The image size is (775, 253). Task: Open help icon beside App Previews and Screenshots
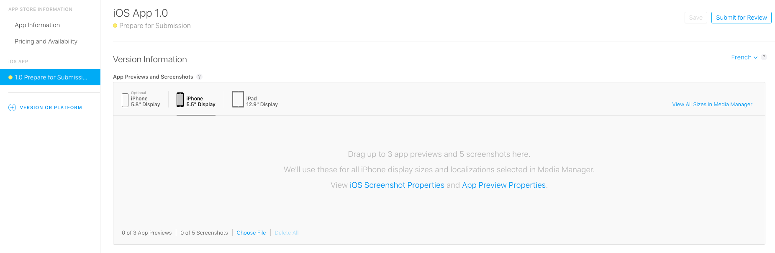point(200,77)
